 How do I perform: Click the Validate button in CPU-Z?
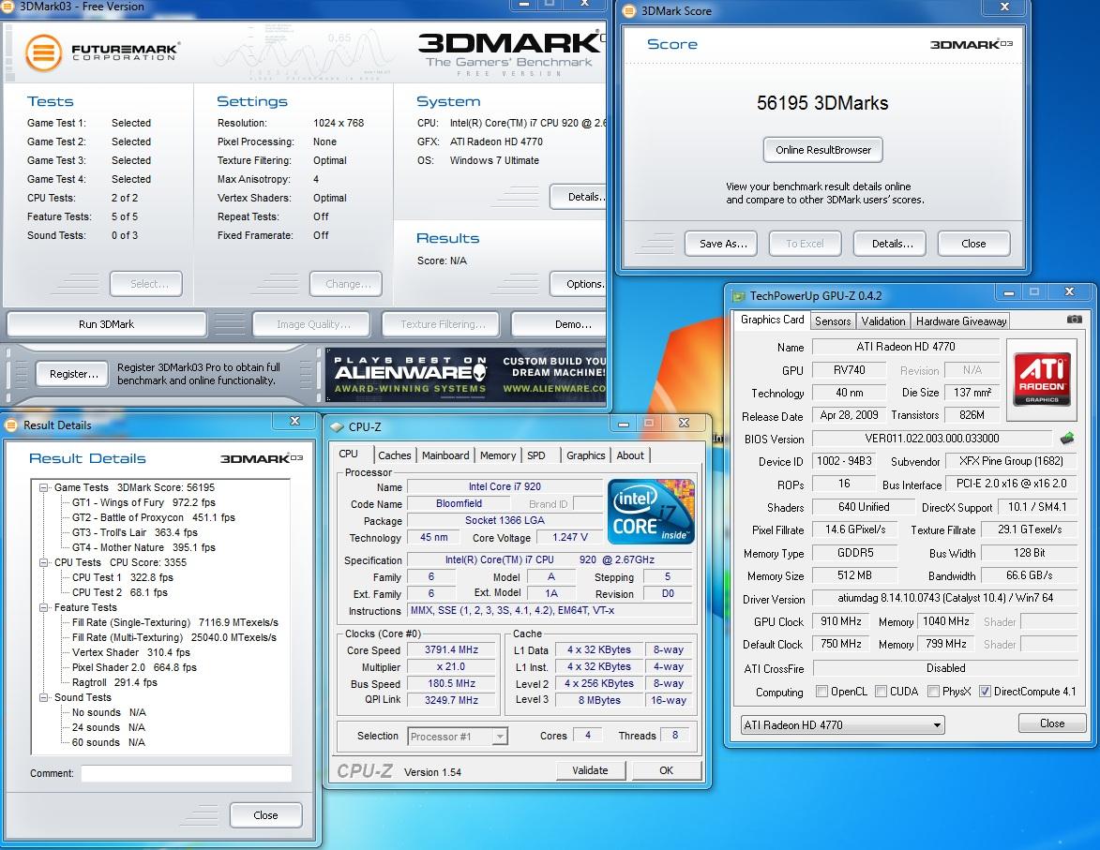point(590,770)
